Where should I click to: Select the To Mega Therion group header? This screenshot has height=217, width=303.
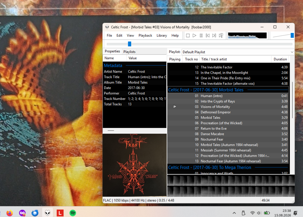coord(228,167)
